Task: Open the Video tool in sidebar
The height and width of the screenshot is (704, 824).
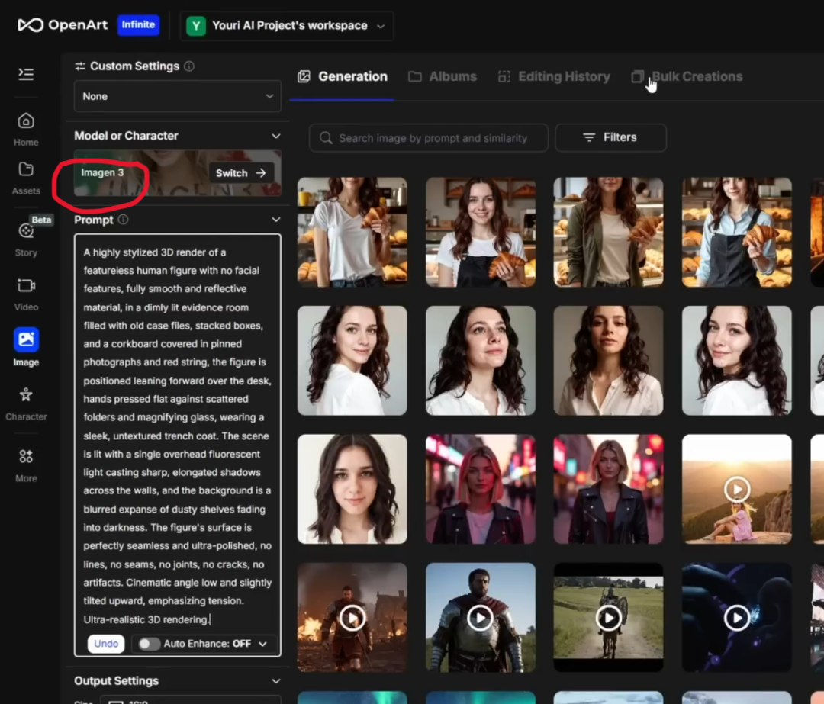Action: tap(26, 286)
